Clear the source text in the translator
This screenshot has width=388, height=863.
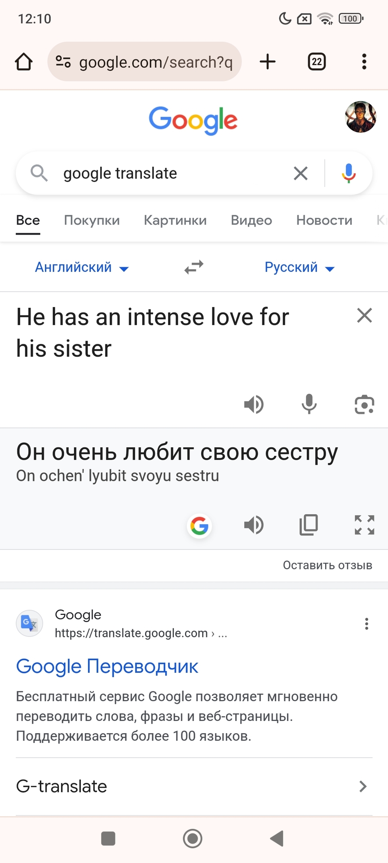click(364, 316)
